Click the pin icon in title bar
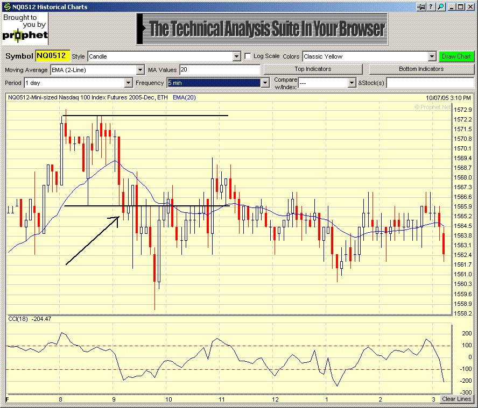Viewport: 478px width, 408px height. [421, 6]
